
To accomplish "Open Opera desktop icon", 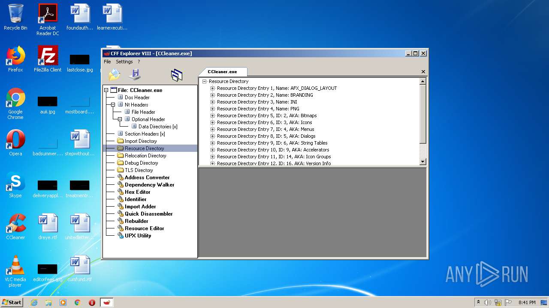I will [x=15, y=143].
